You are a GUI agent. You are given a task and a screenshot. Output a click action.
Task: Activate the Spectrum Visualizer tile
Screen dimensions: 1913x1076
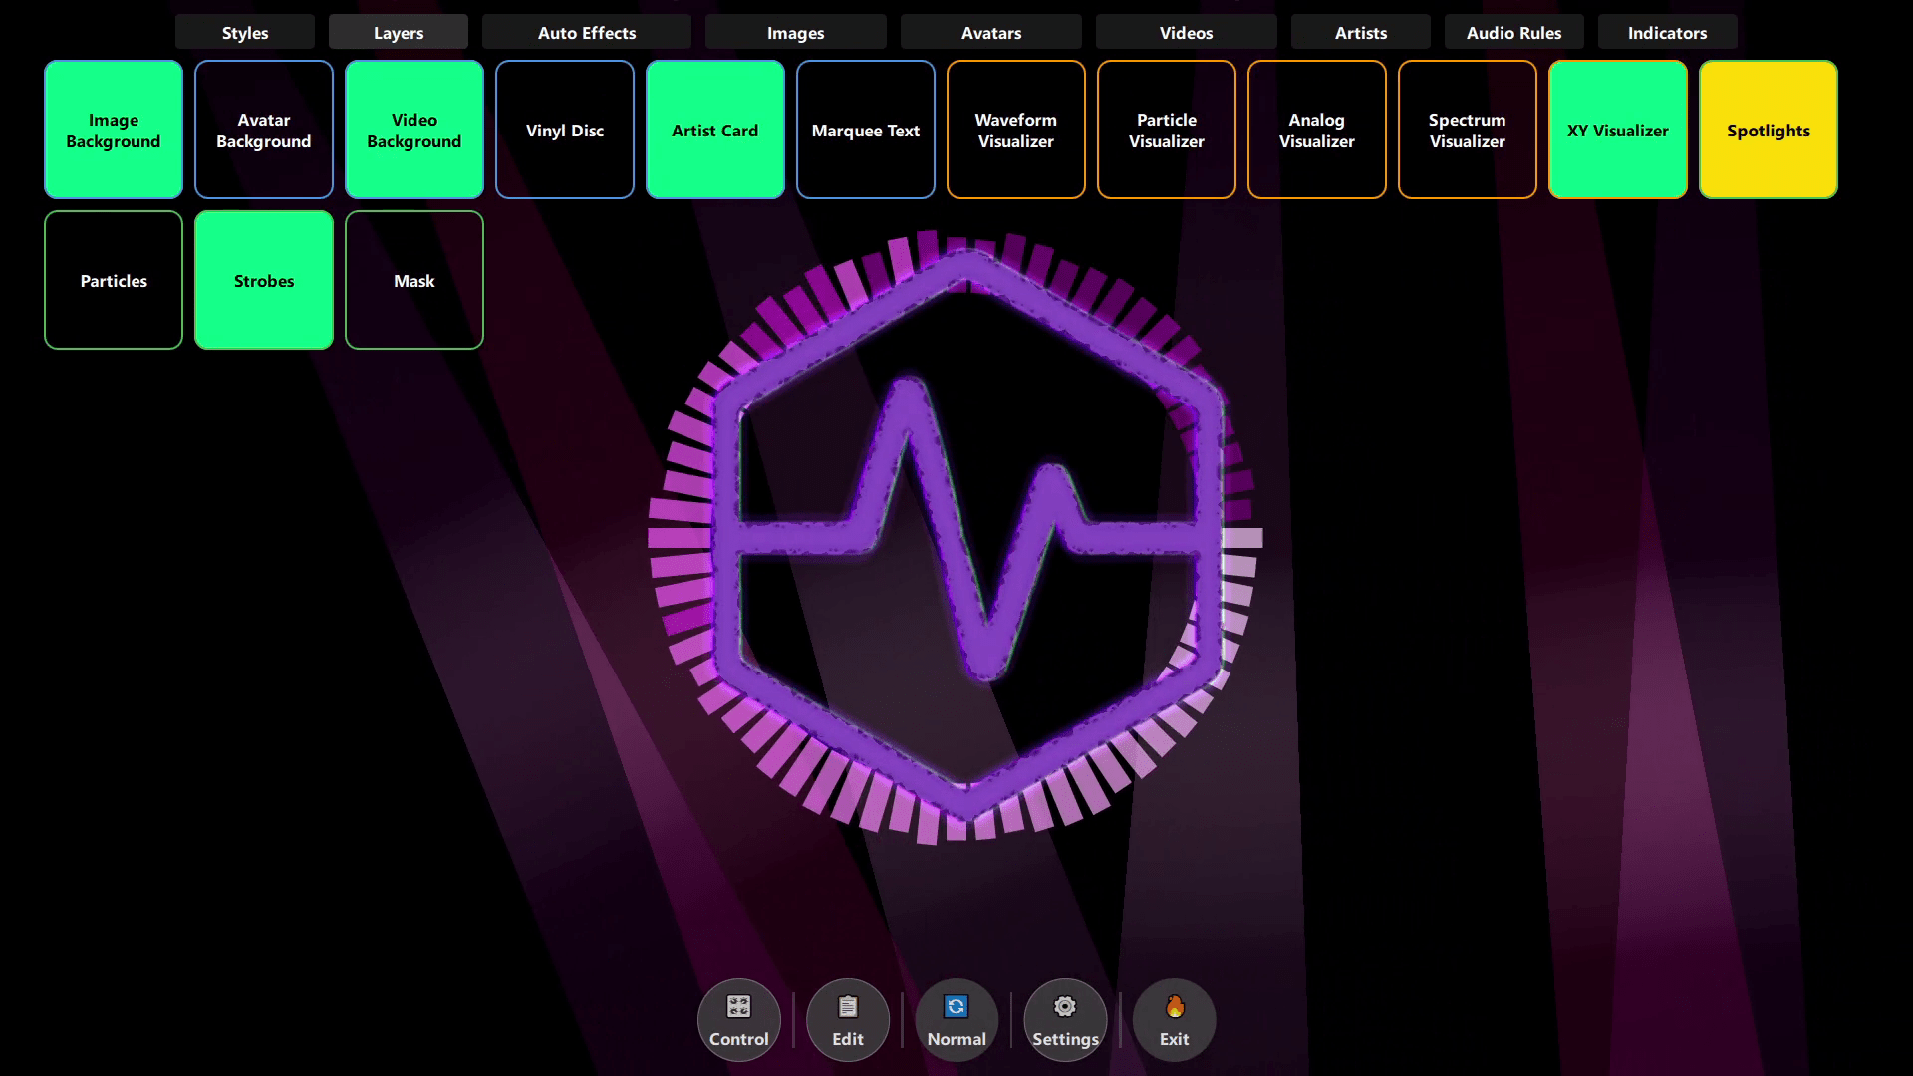point(1468,131)
